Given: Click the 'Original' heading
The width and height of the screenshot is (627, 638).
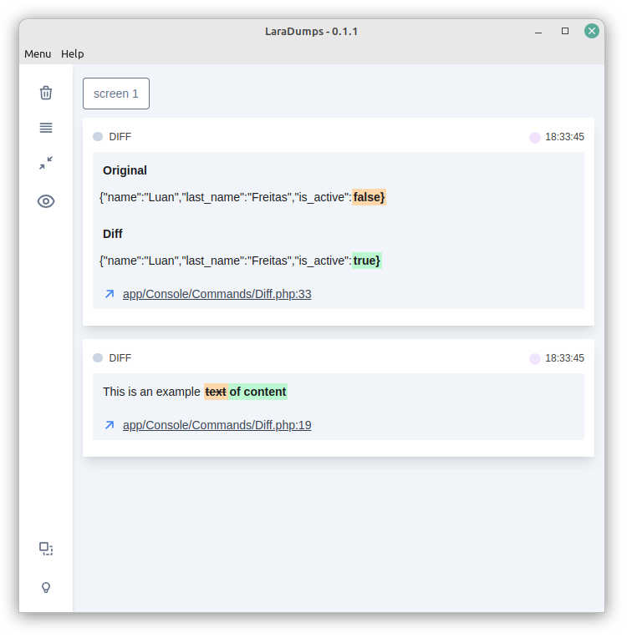Looking at the screenshot, I should (x=125, y=170).
